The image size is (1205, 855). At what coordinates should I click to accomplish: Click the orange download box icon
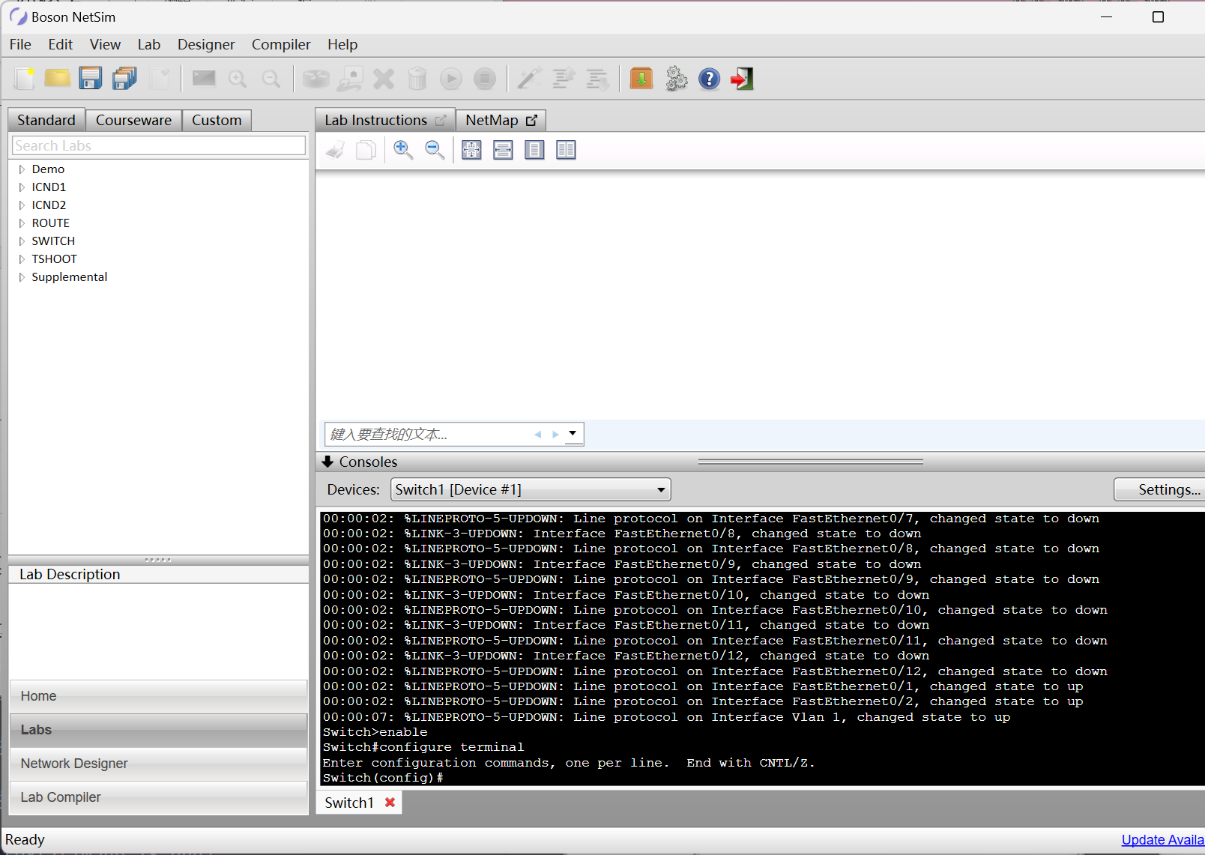pos(641,79)
